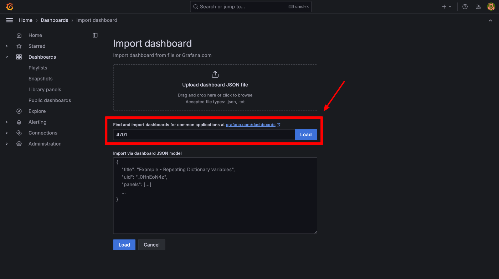Expand the Connections section chevron
The height and width of the screenshot is (279, 499).
click(x=7, y=133)
